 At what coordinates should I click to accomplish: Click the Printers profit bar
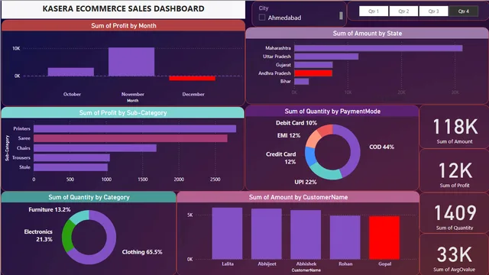(x=134, y=129)
